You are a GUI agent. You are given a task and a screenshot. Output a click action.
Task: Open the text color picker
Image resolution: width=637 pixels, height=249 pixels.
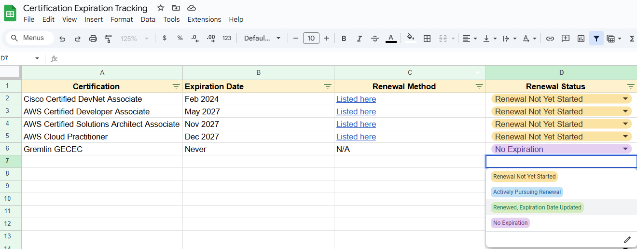click(391, 39)
